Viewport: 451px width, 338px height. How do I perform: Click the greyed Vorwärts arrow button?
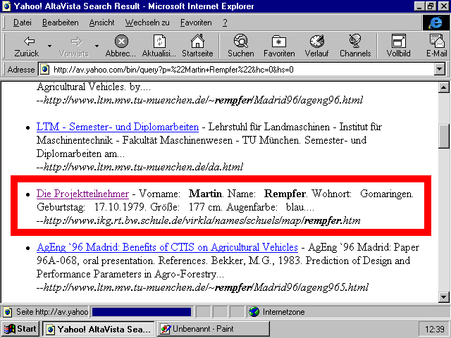pyautogui.click(x=74, y=46)
